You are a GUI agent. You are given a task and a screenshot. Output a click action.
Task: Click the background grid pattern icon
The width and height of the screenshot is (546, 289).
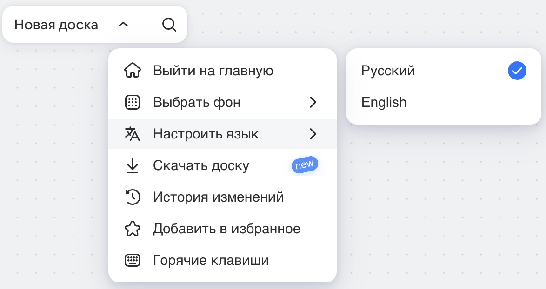tap(133, 102)
